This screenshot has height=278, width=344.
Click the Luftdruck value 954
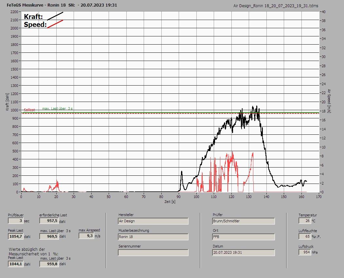click(x=305, y=252)
